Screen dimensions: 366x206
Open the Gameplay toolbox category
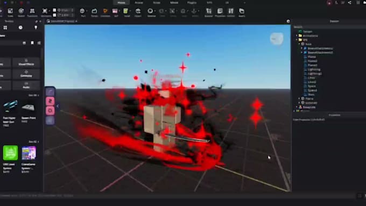tap(26, 74)
